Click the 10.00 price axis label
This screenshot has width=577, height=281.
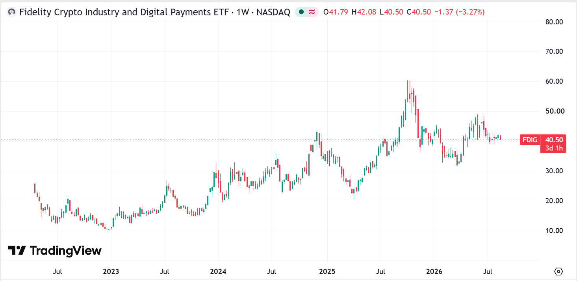[554, 231]
